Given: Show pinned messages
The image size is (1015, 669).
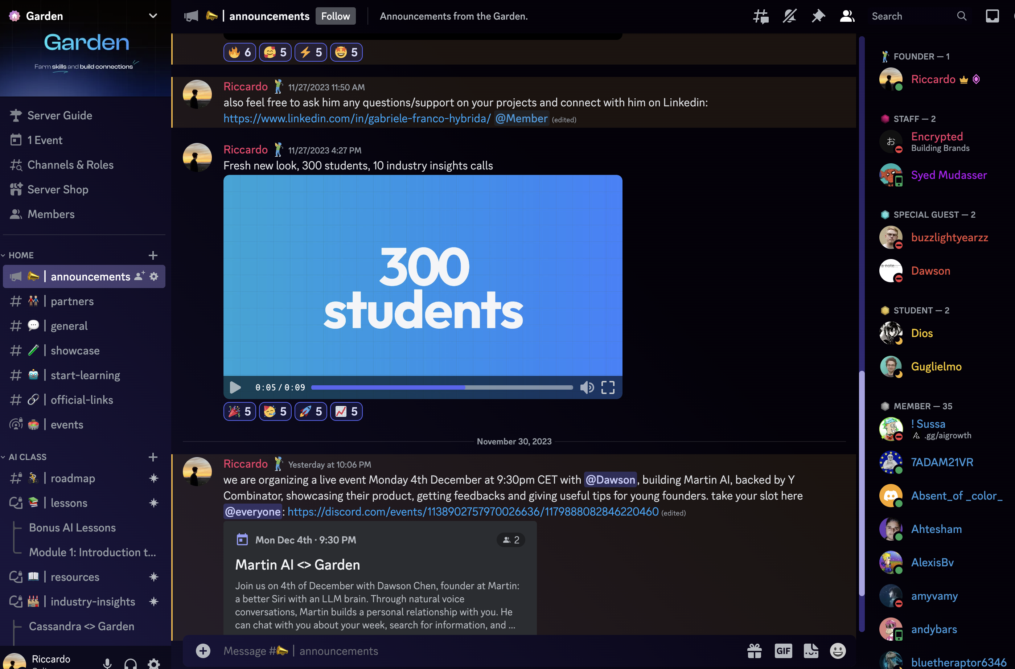Looking at the screenshot, I should click(x=818, y=16).
